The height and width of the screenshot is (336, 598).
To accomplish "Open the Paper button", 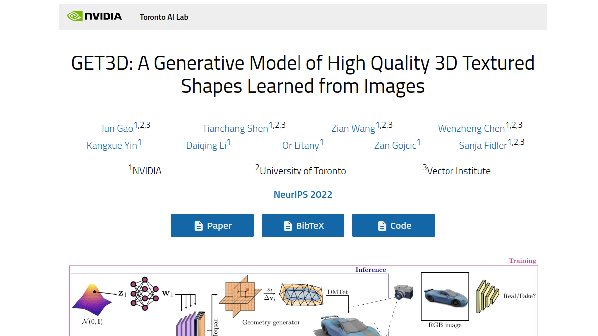I will point(212,225).
